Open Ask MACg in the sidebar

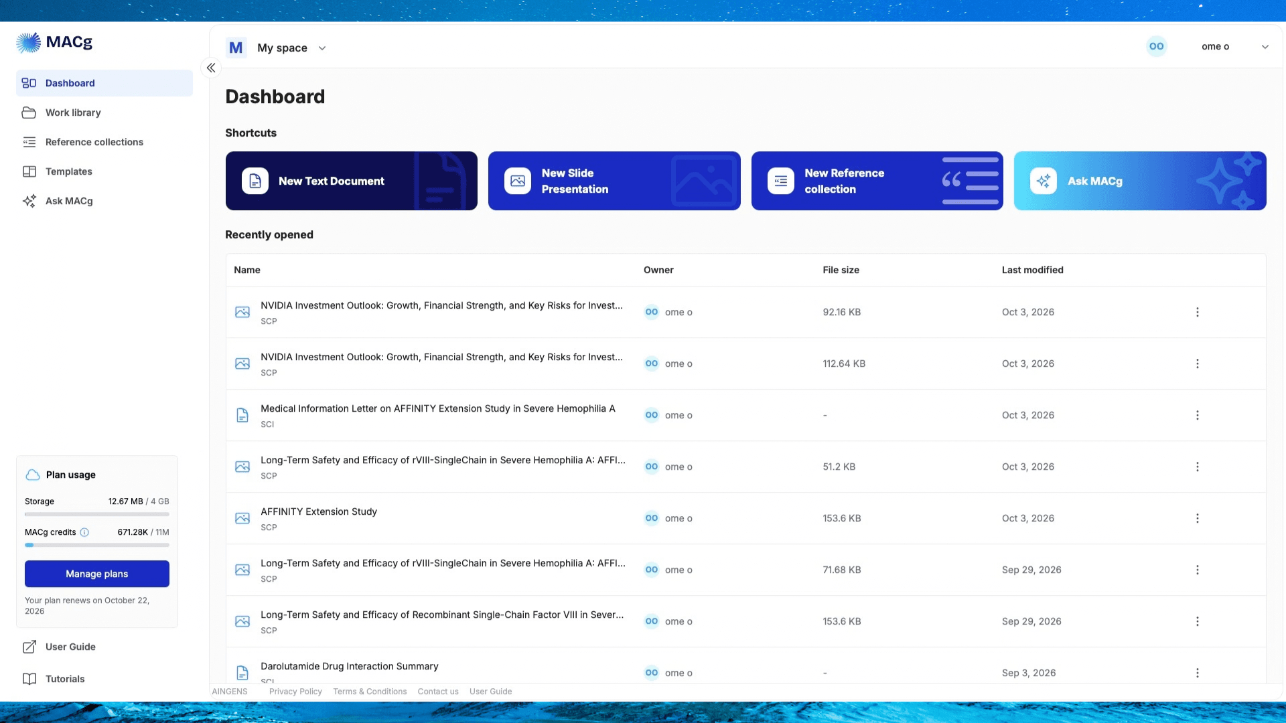104,201
